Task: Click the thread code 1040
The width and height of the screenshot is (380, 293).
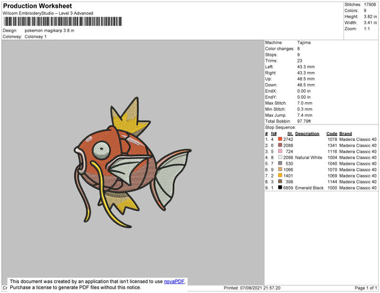Action: pos(332,164)
